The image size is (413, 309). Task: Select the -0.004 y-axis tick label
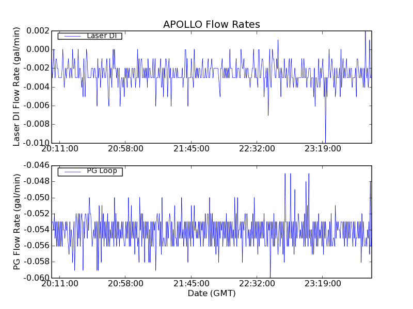[36, 87]
